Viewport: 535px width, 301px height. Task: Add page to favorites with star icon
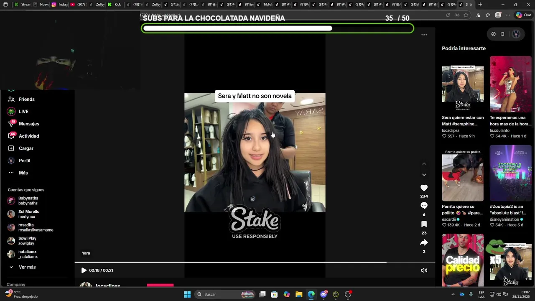click(x=466, y=15)
